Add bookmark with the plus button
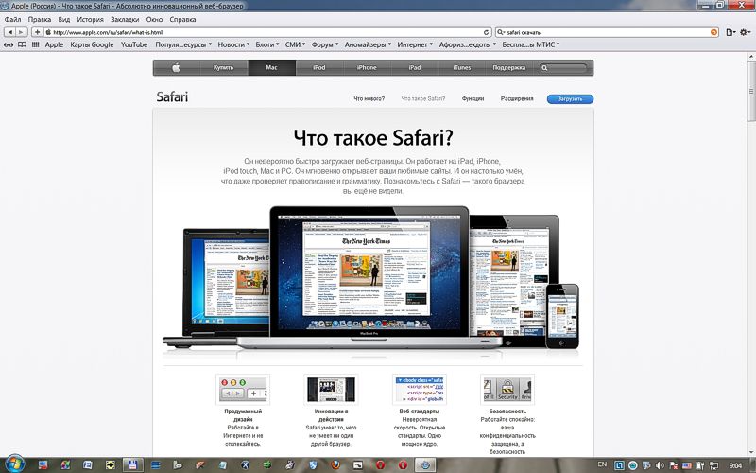The height and width of the screenshot is (473, 756). (37, 32)
